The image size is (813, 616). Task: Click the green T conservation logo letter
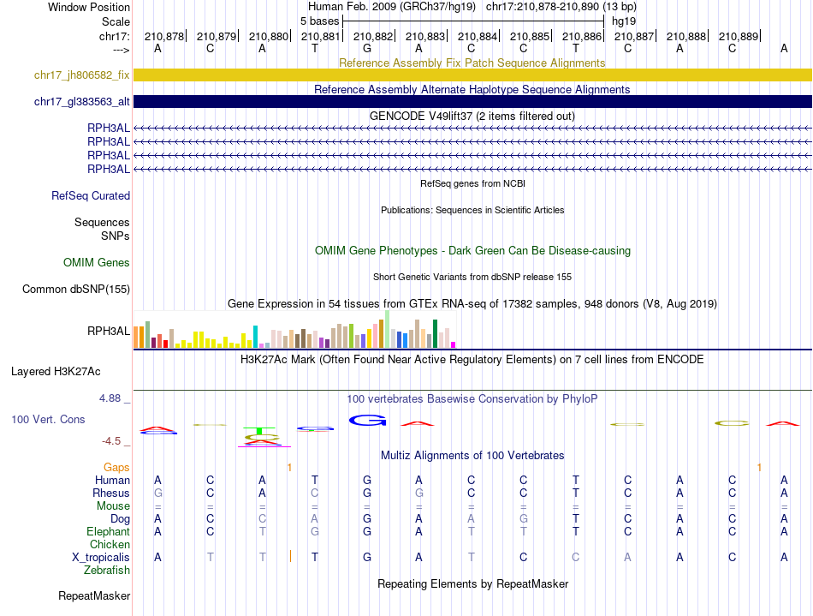[259, 431]
